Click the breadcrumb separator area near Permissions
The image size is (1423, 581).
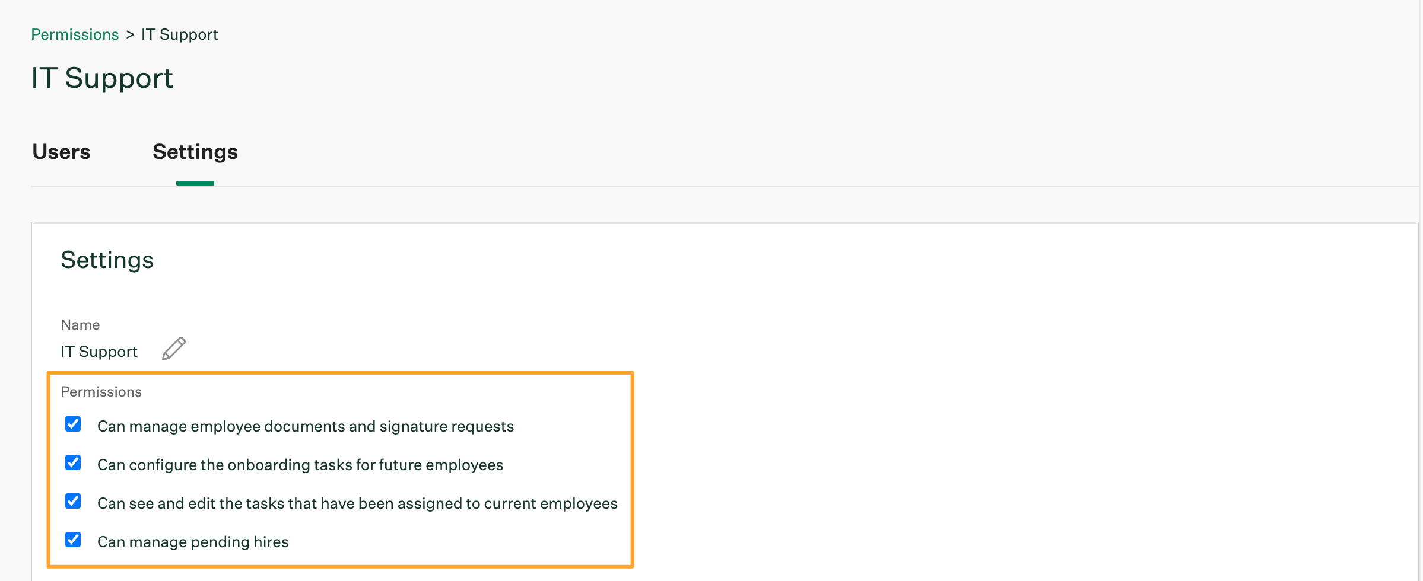pyautogui.click(x=130, y=34)
